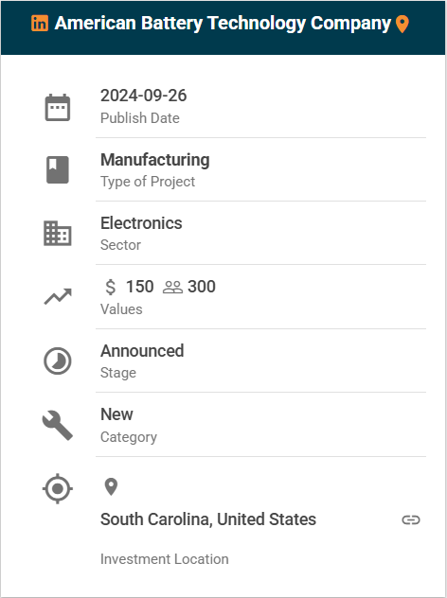Click the dollar sign icon next to 150
447x598 pixels.
110,287
